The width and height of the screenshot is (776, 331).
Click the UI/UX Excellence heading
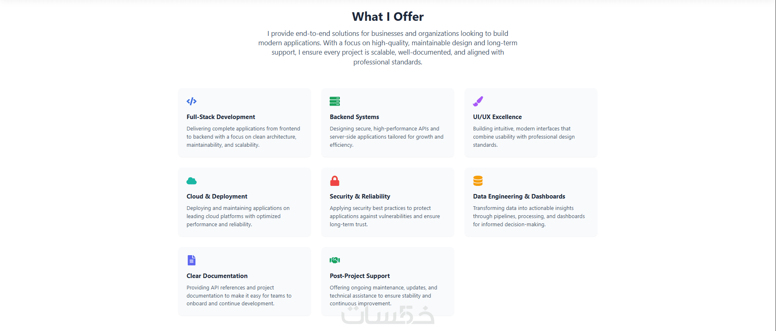coord(497,117)
